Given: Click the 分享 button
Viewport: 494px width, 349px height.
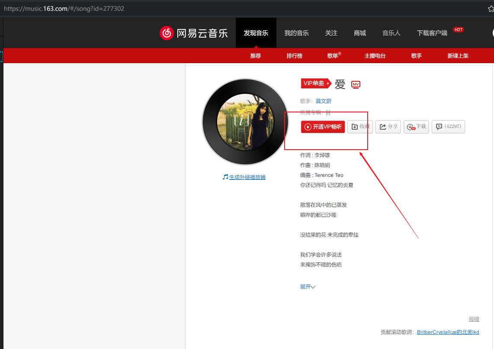Looking at the screenshot, I should tap(388, 127).
